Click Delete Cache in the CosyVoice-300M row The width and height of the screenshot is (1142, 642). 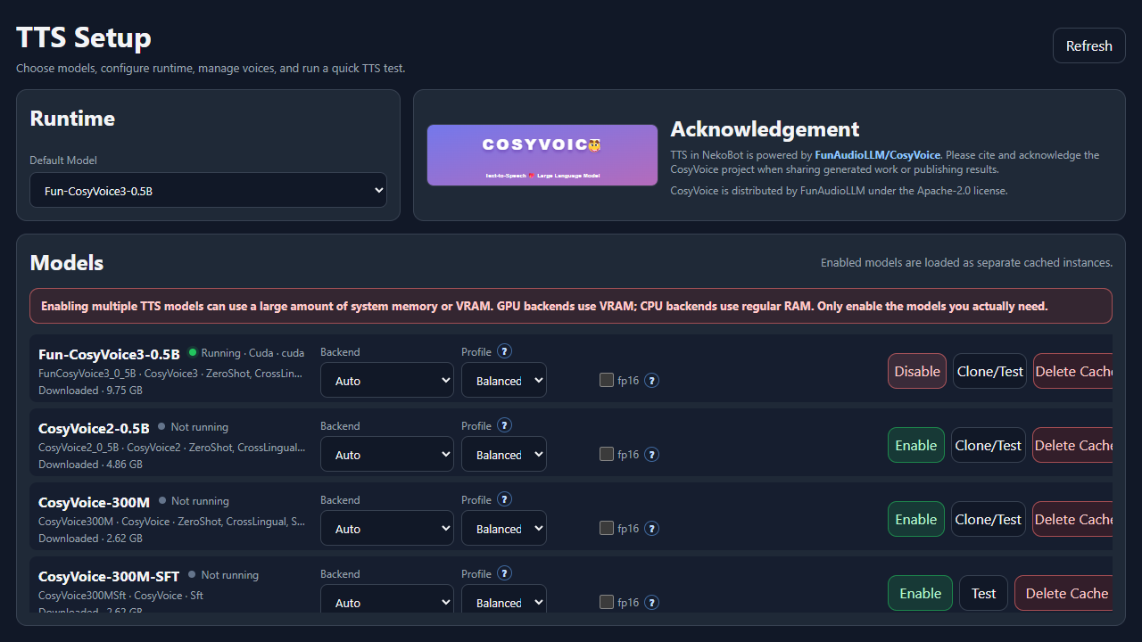[1072, 519]
